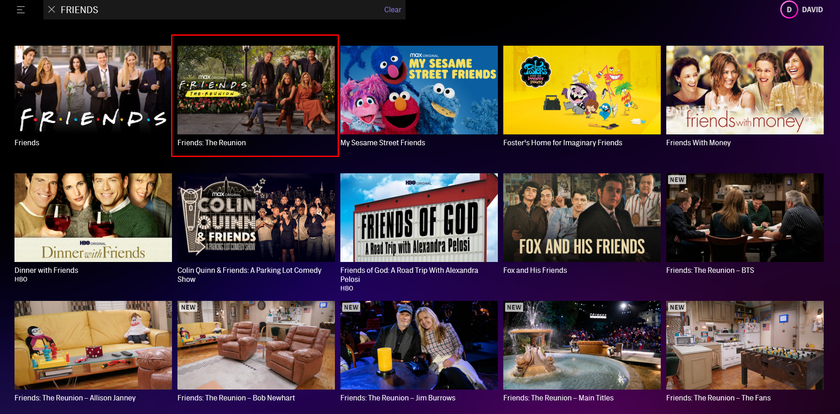Click 'Friends With Money' title text
This screenshot has height=414, width=840.
pyautogui.click(x=698, y=143)
